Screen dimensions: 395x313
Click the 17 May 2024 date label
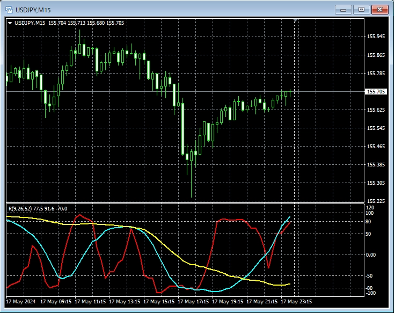(x=23, y=302)
